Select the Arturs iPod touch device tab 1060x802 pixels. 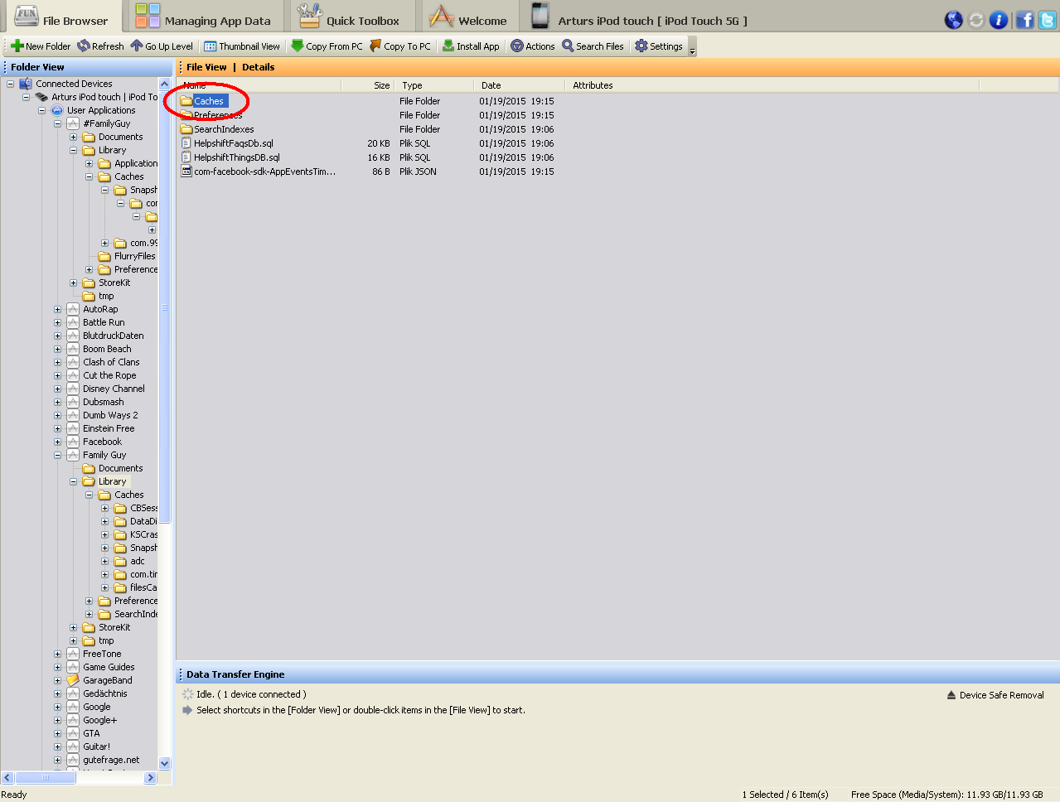click(639, 17)
